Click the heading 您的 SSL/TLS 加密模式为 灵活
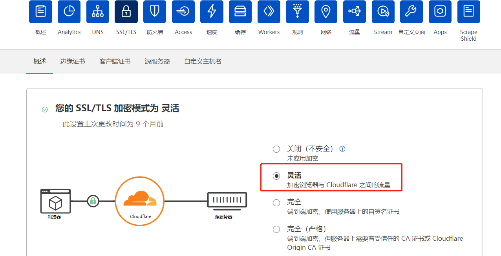The image size is (501, 256). click(x=117, y=108)
